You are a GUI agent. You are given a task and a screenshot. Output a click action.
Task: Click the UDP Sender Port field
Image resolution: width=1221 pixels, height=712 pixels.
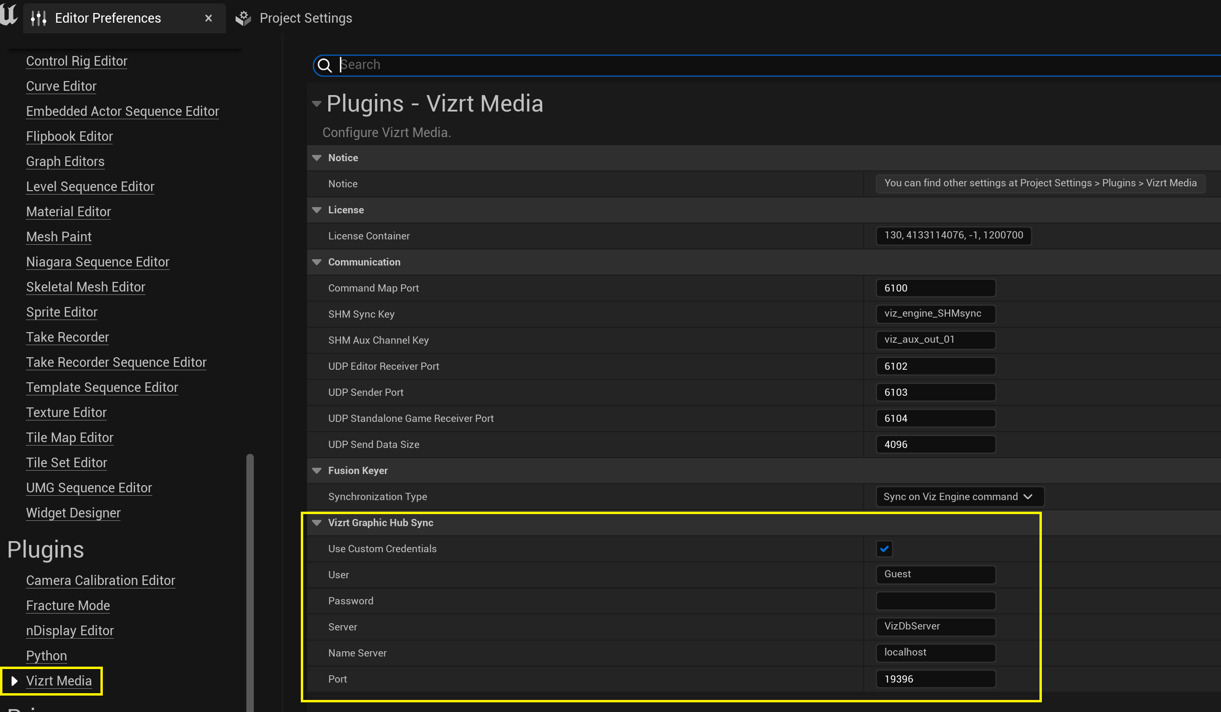(936, 393)
